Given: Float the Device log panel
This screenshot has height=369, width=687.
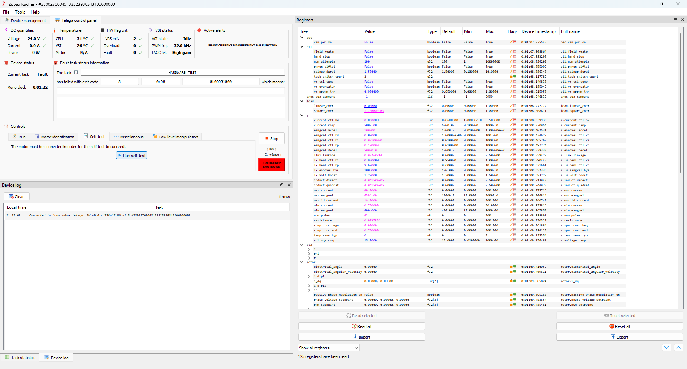Looking at the screenshot, I should pos(282,185).
